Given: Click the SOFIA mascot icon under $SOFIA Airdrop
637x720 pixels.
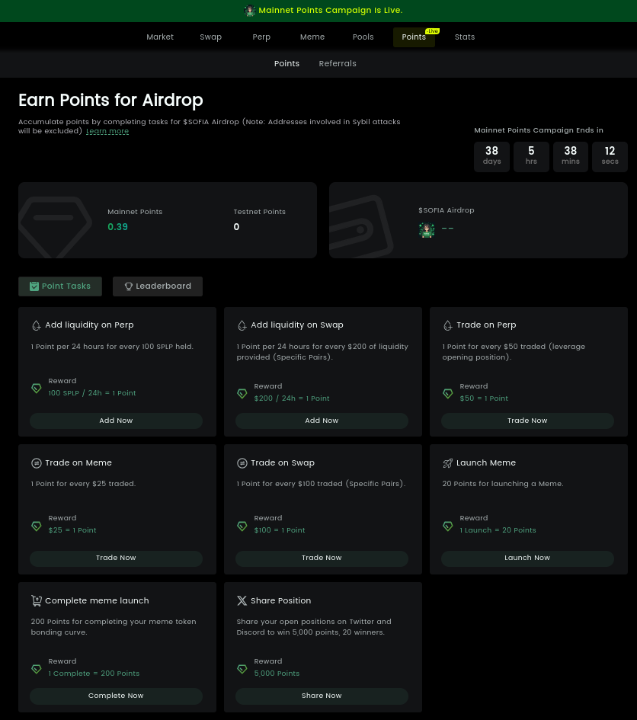Looking at the screenshot, I should 427,229.
